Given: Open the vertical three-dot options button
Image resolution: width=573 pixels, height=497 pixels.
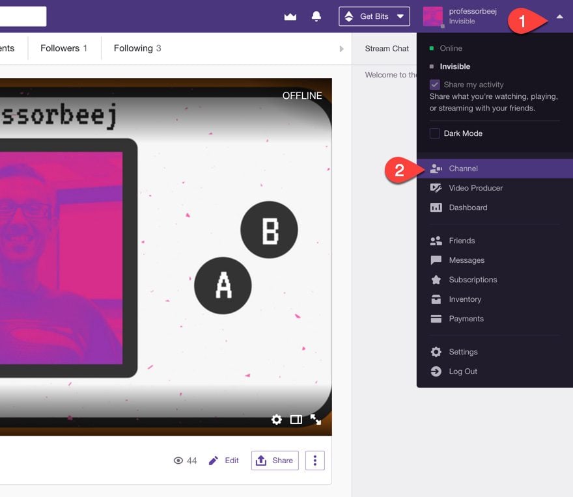Looking at the screenshot, I should click(x=315, y=461).
